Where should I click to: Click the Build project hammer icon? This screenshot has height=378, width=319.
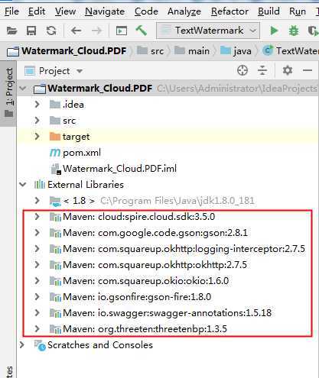tap(141, 31)
